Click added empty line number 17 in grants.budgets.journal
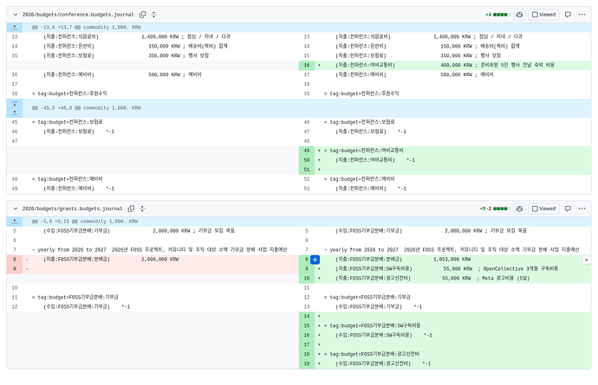 pos(307,344)
